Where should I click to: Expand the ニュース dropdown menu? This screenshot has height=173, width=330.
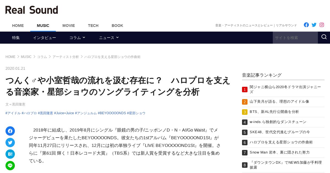pyautogui.click(x=109, y=38)
